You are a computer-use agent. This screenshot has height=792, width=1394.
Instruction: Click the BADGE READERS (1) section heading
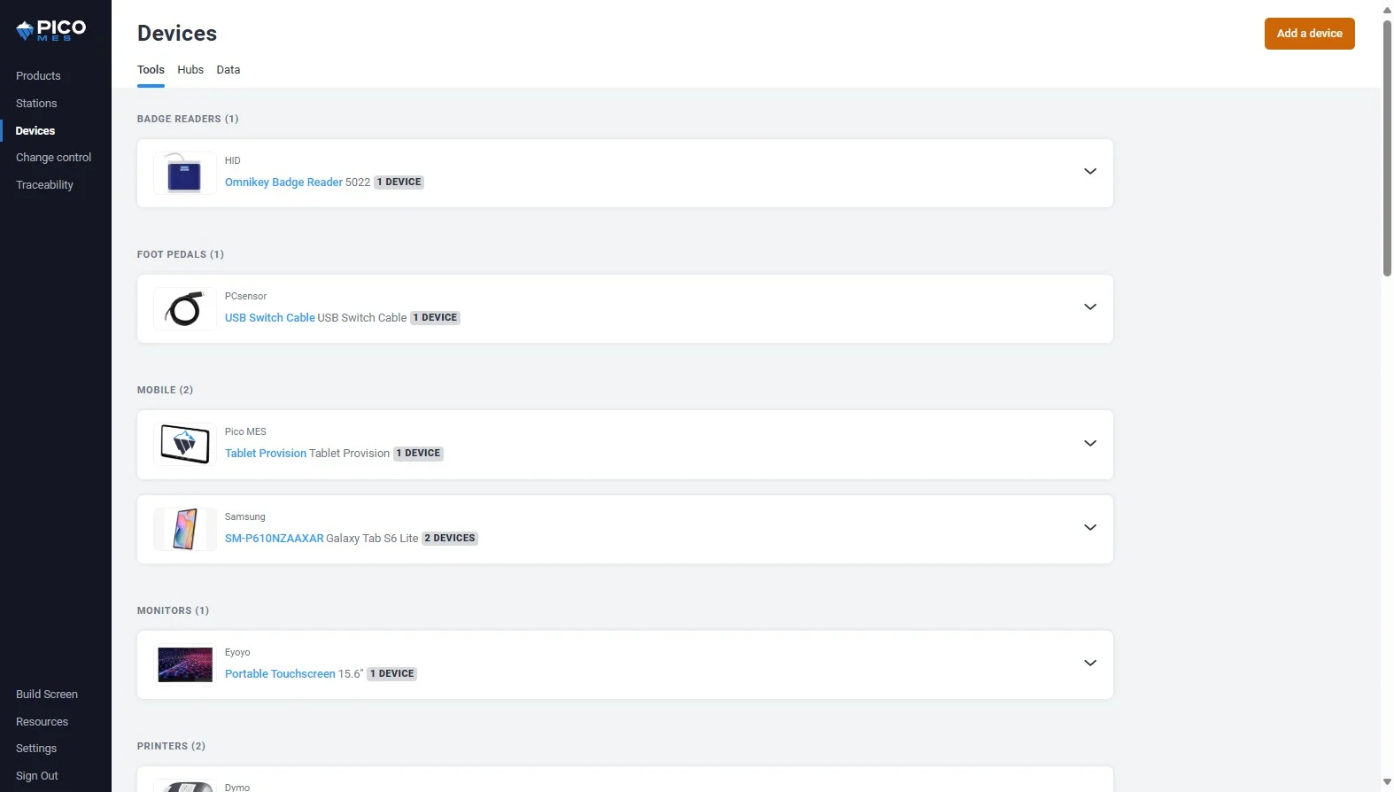click(x=188, y=119)
